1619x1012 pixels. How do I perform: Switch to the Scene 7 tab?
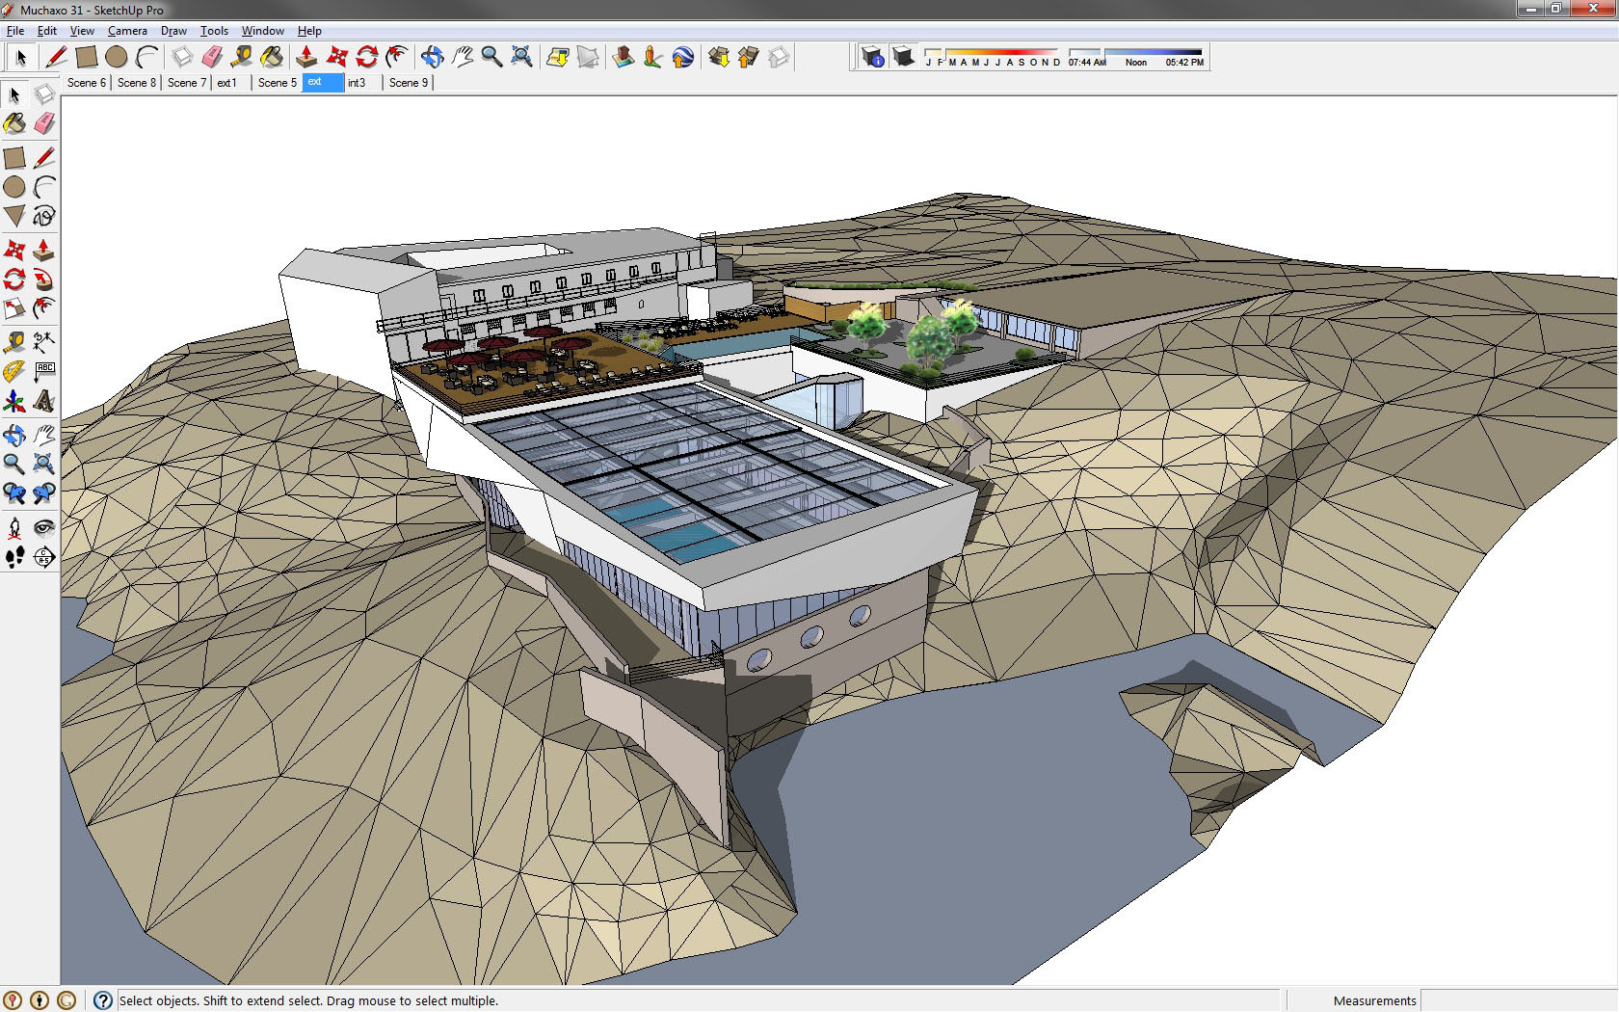187,83
